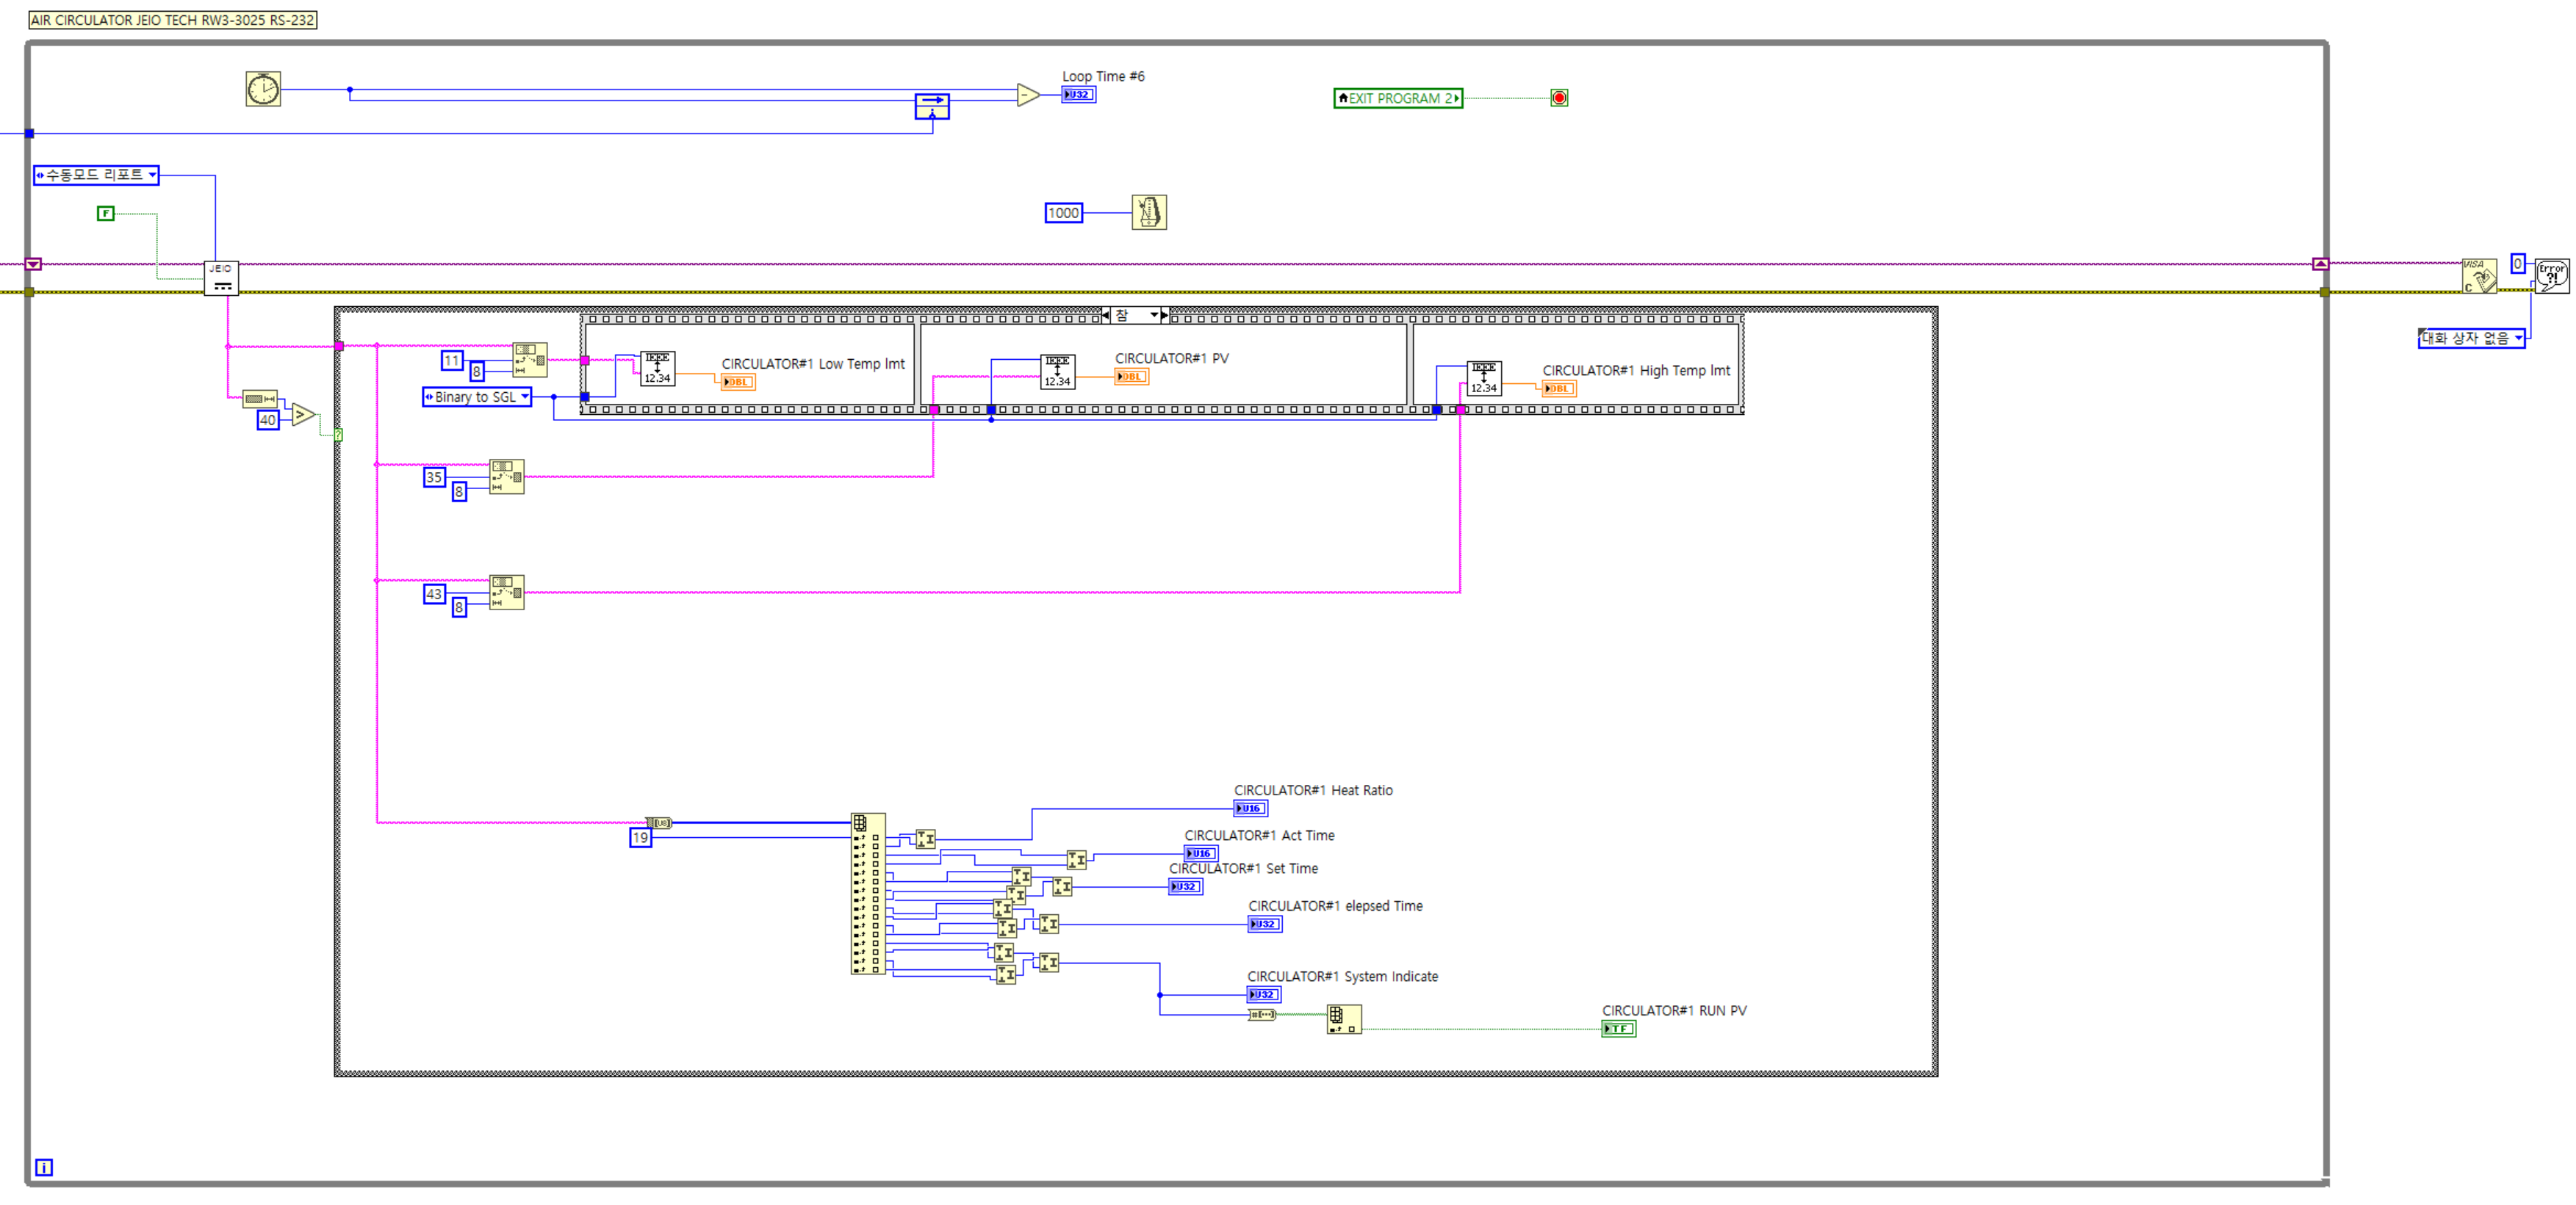
Task: Click the loop iteration terminal
Action: pyautogui.click(x=44, y=1167)
